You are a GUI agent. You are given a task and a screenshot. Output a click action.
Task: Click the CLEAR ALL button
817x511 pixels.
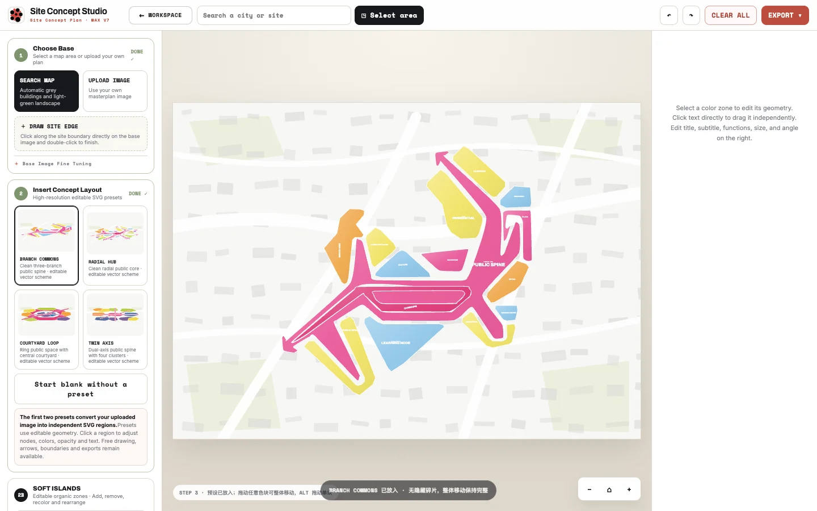pos(731,15)
